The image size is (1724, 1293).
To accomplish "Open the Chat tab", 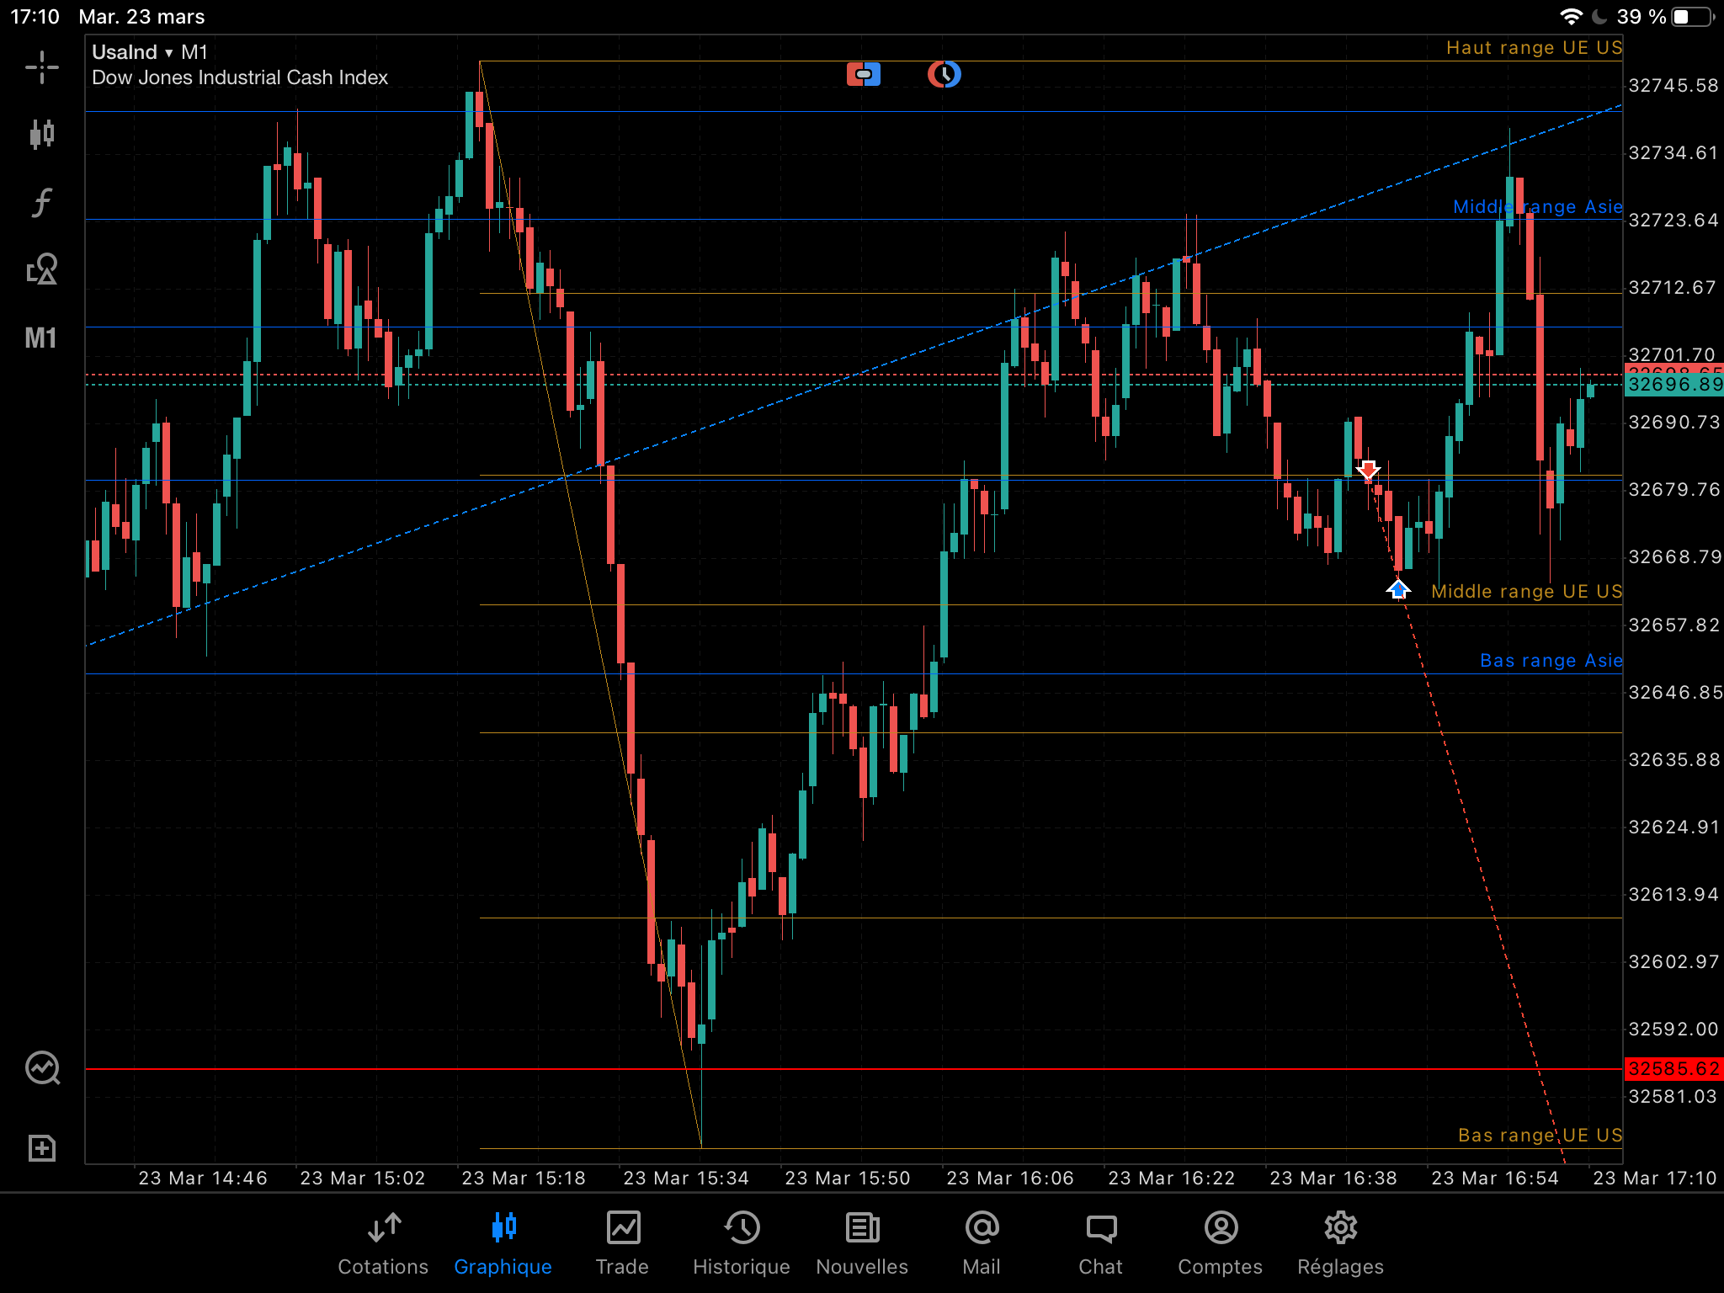I will click(1101, 1244).
